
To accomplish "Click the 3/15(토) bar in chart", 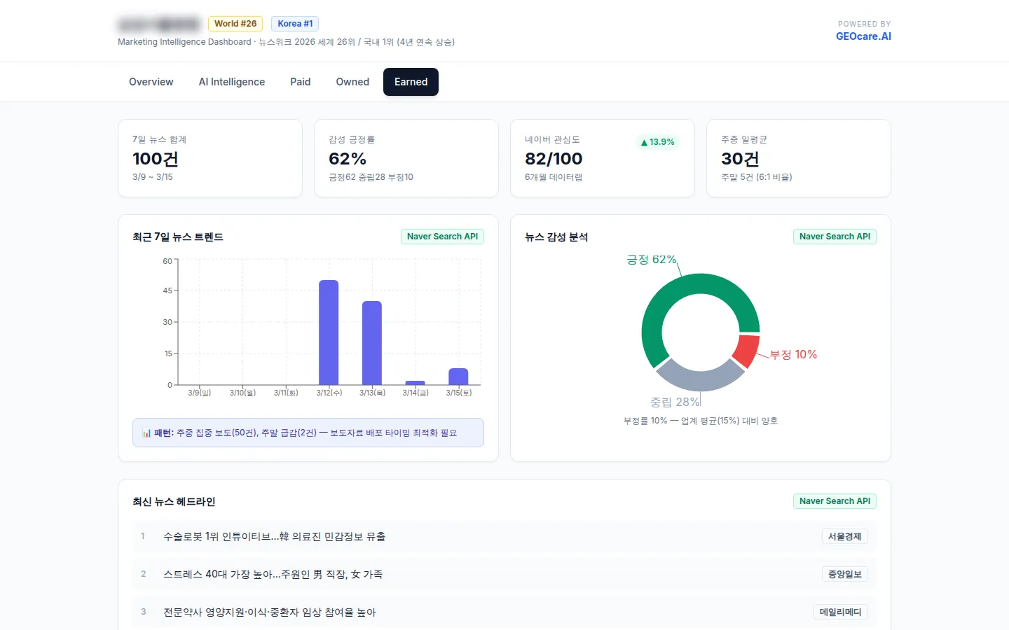I will coord(458,377).
